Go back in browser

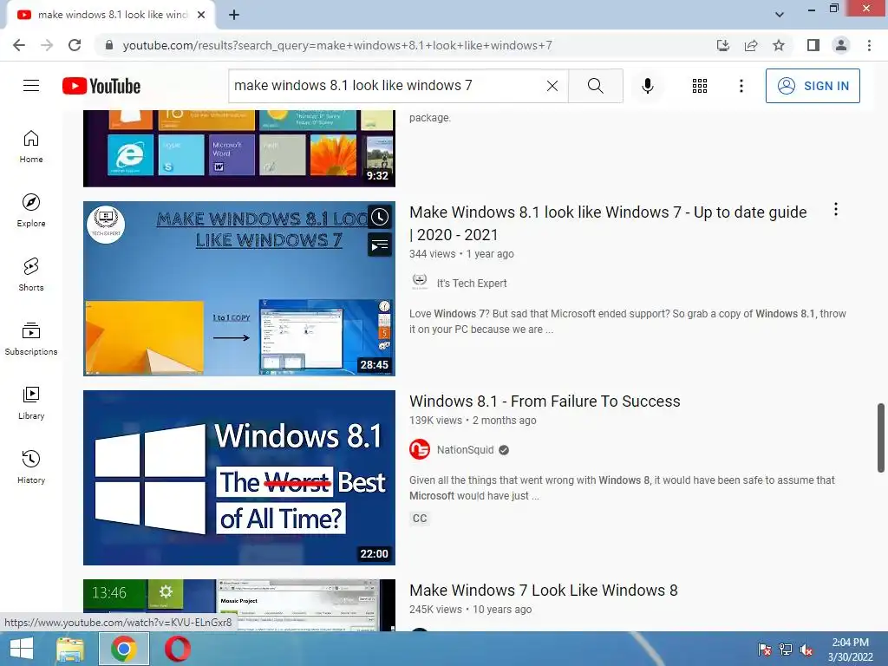pyautogui.click(x=19, y=45)
